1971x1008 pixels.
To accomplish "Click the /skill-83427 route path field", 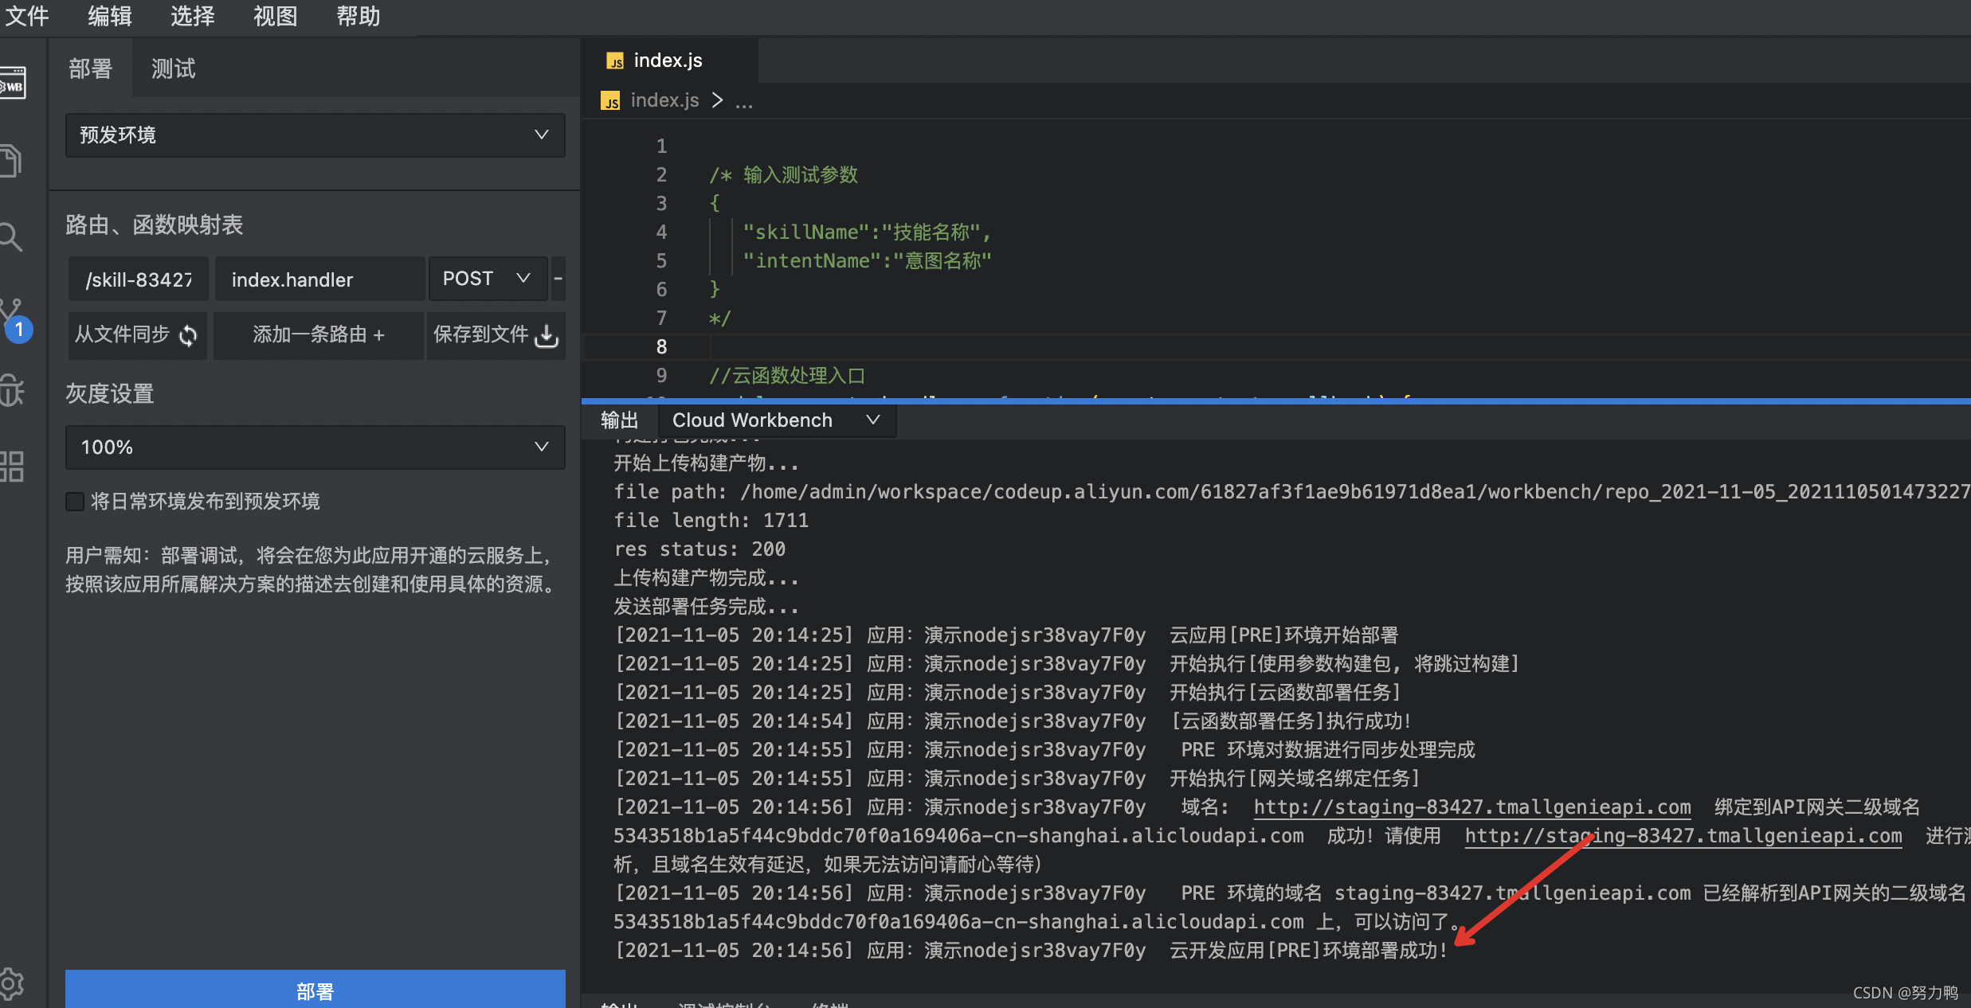I will click(x=139, y=279).
